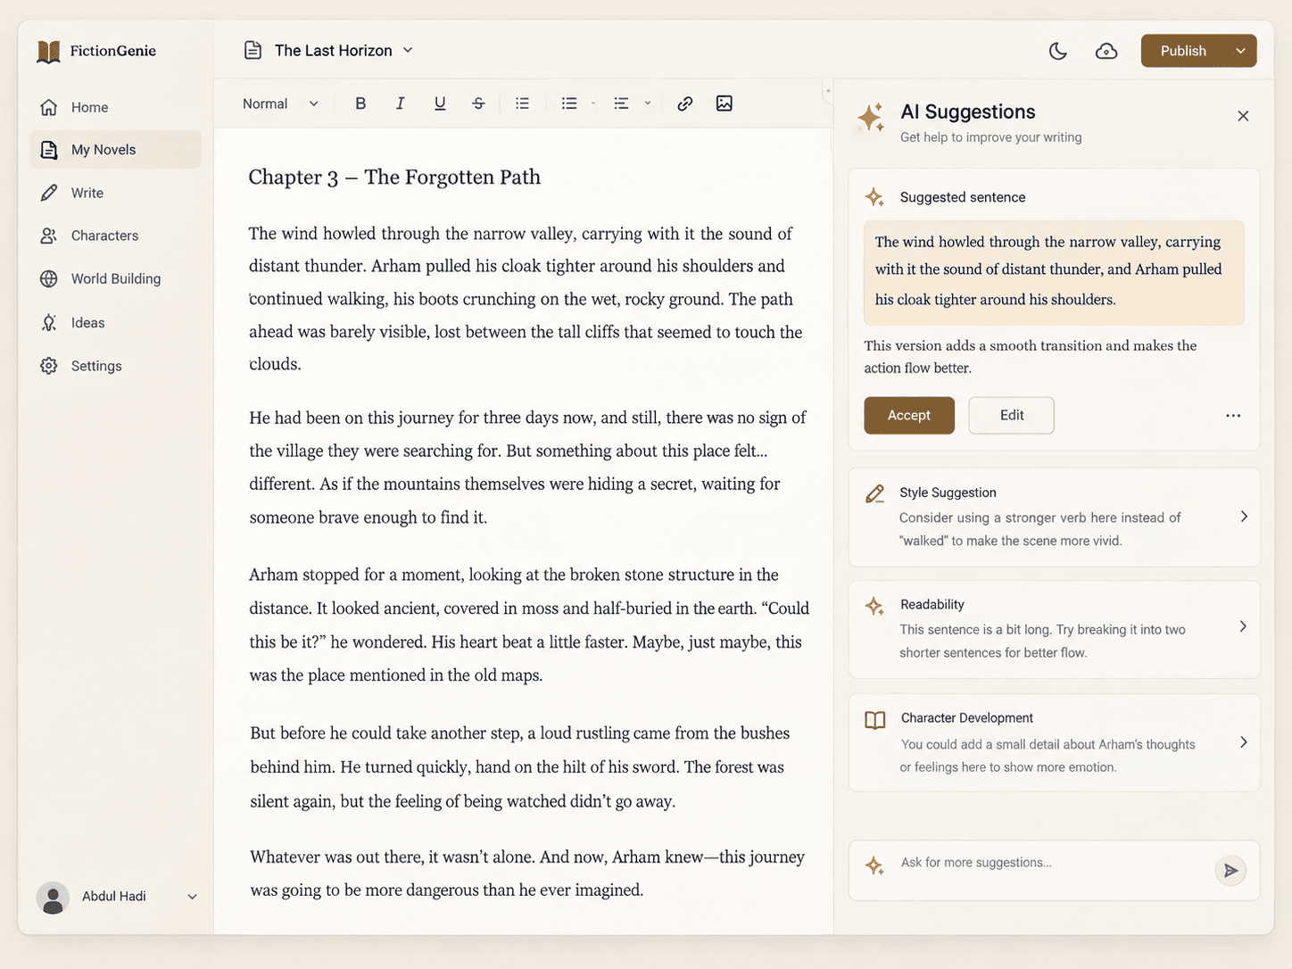Expand the Readability suggestion chevron

(1243, 626)
